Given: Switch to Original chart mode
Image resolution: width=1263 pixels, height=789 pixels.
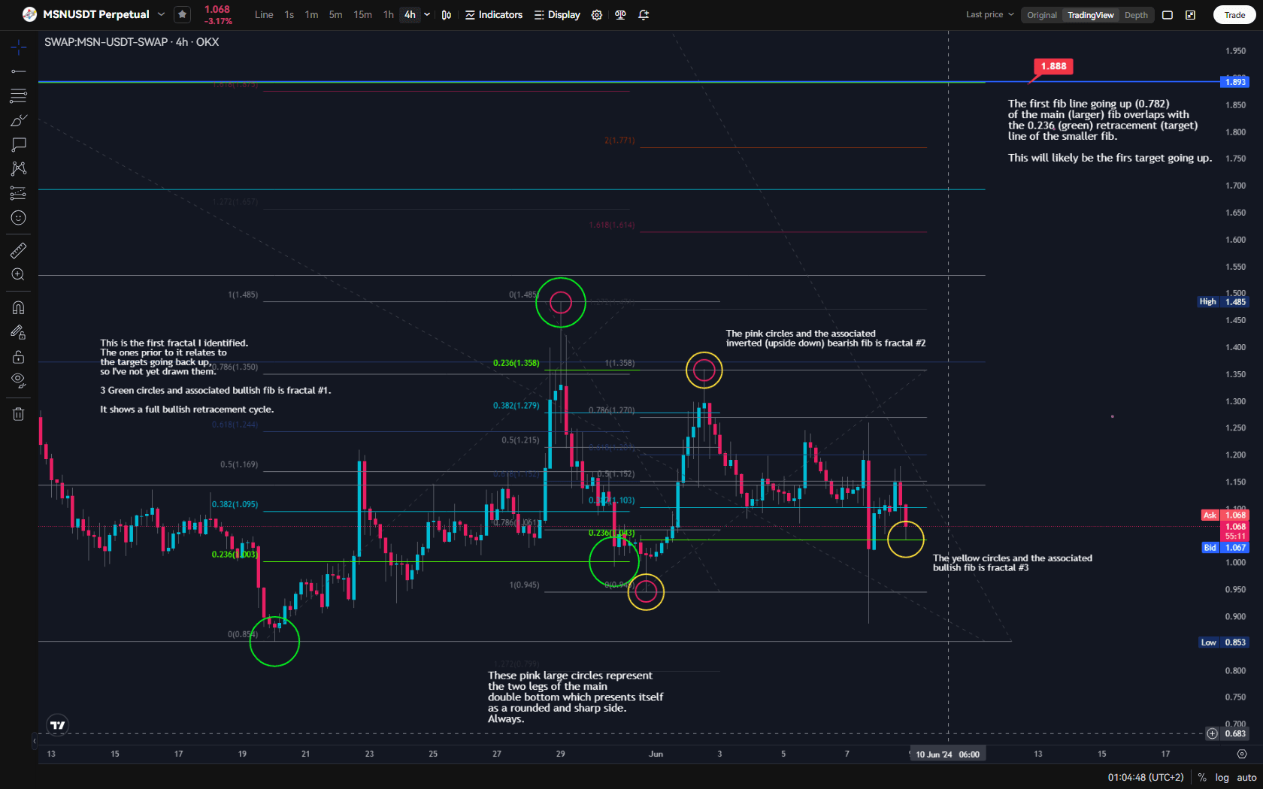Looking at the screenshot, I should (x=1042, y=15).
